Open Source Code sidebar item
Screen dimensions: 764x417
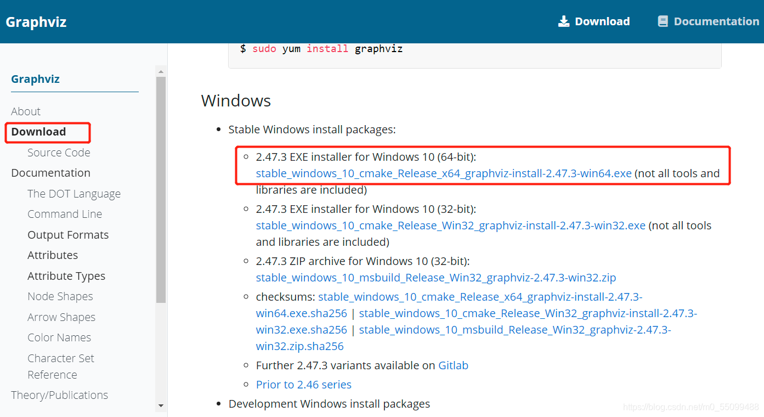tap(59, 153)
